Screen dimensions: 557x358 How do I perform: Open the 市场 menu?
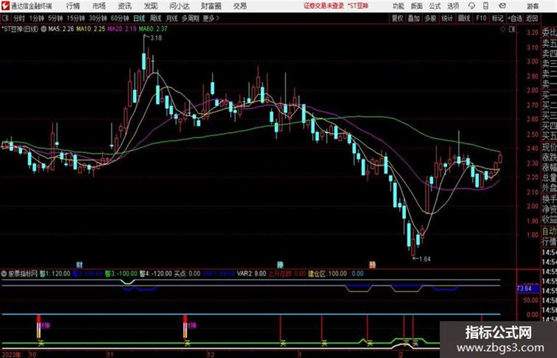[x=99, y=6]
